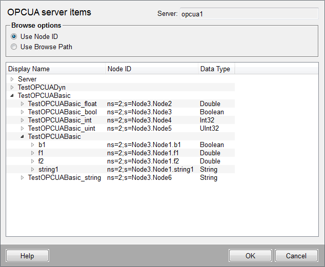Collapse the nested TestOPCUABasic folder

point(23,137)
